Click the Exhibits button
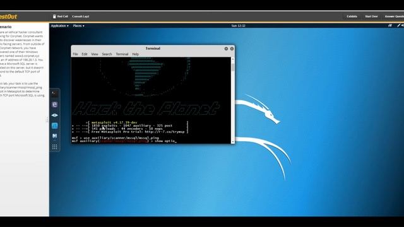 pyautogui.click(x=352, y=16)
